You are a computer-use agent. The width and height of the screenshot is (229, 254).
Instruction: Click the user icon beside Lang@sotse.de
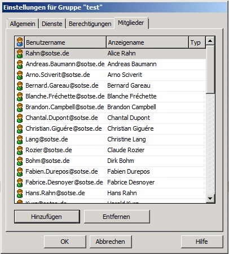[x=20, y=140]
